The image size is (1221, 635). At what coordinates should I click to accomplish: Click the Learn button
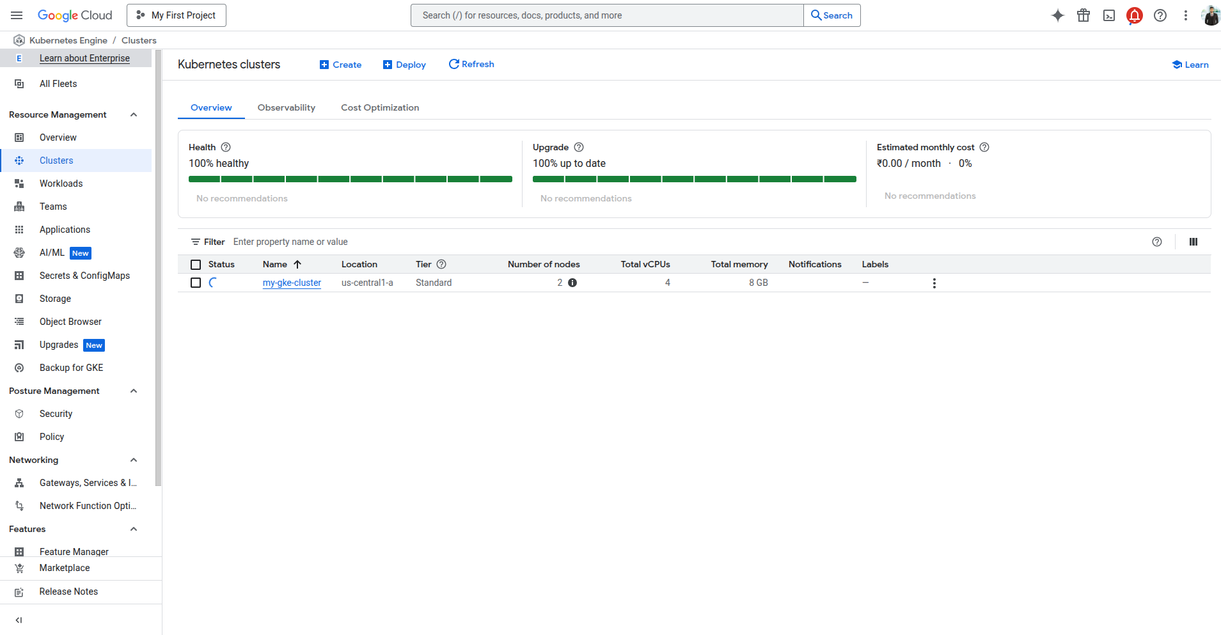click(x=1190, y=65)
